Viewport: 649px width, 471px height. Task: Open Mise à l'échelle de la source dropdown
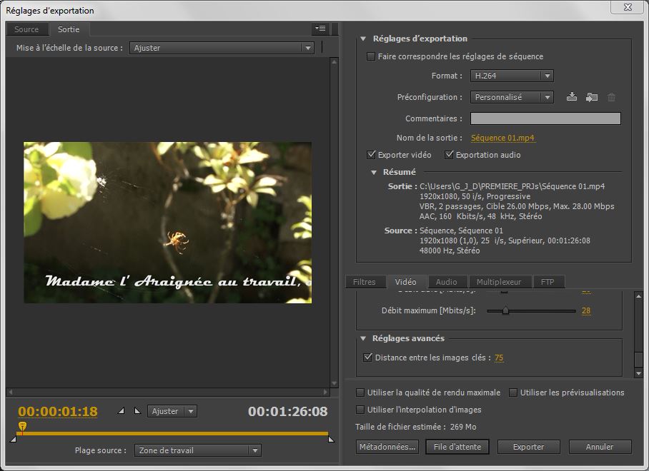(x=222, y=48)
